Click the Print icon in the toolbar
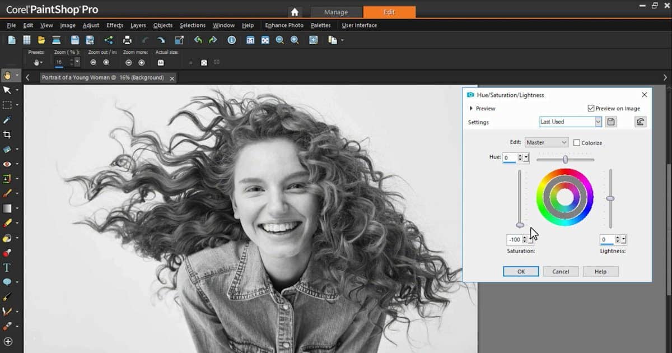Image resolution: width=672 pixels, height=353 pixels. 128,40
